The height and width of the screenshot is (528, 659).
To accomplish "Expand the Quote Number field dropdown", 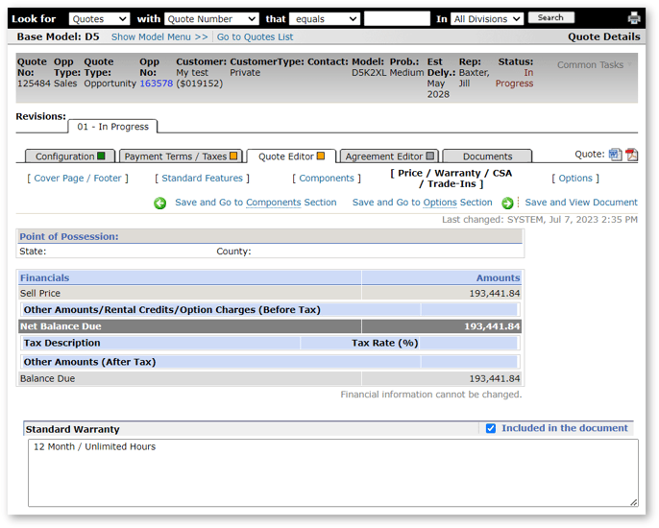I will coord(211,19).
